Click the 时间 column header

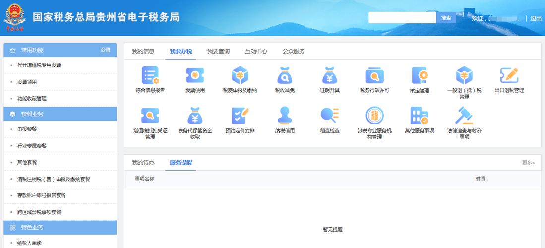pyautogui.click(x=481, y=179)
